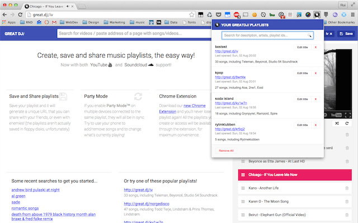Click the Pocket extension icon
358x223 pixels.
[219, 15]
